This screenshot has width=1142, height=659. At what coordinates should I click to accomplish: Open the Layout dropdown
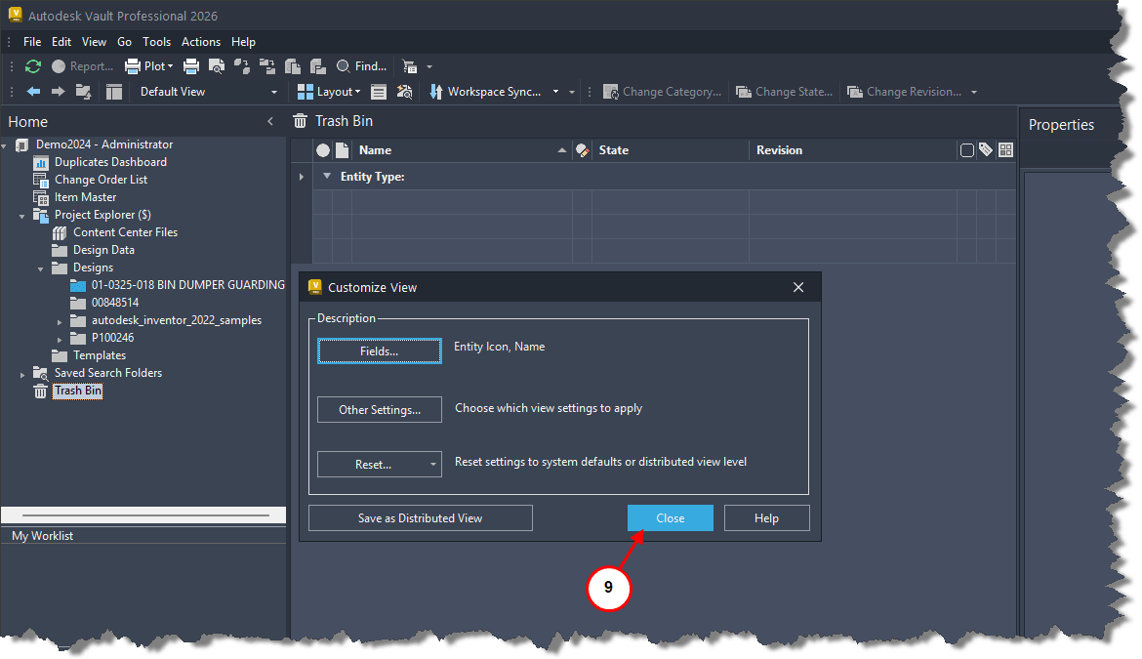pyautogui.click(x=329, y=92)
